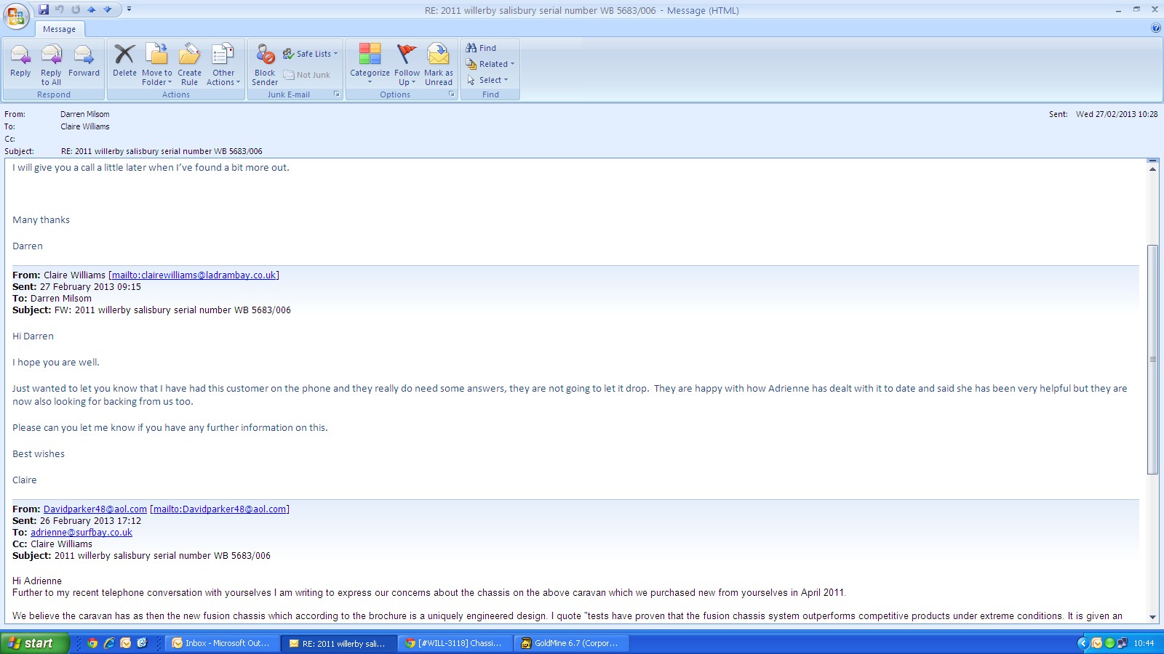The width and height of the screenshot is (1164, 654).
Task: Open the adrienne@surfbay.co.uk email link
Action: [x=81, y=533]
